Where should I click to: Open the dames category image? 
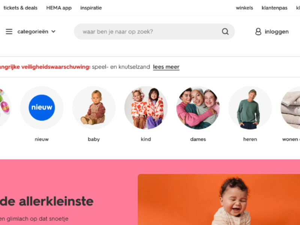point(198,108)
